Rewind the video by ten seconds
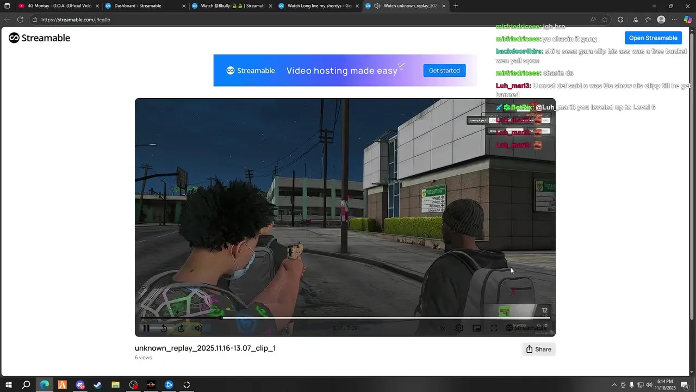This screenshot has height=392, width=696. [164, 328]
